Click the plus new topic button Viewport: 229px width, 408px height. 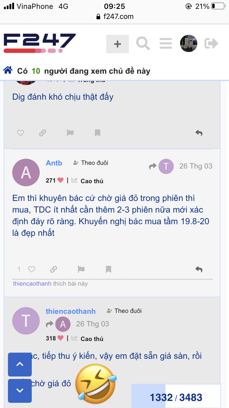[x=118, y=44]
